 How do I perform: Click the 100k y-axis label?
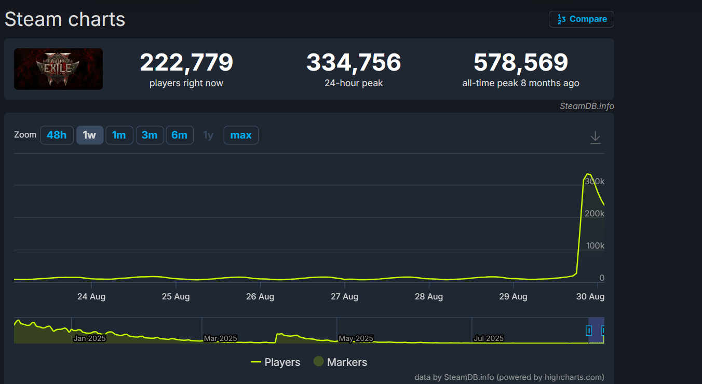click(595, 245)
